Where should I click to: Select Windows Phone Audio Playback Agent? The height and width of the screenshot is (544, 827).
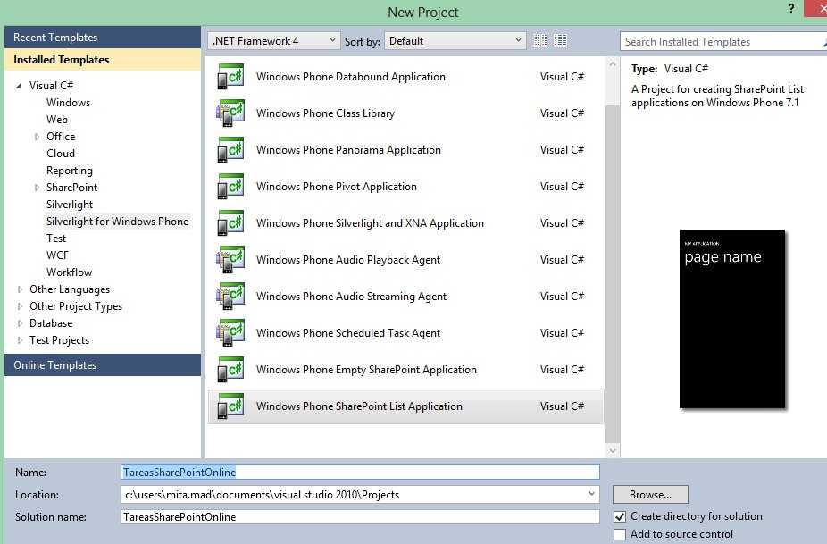click(405, 260)
